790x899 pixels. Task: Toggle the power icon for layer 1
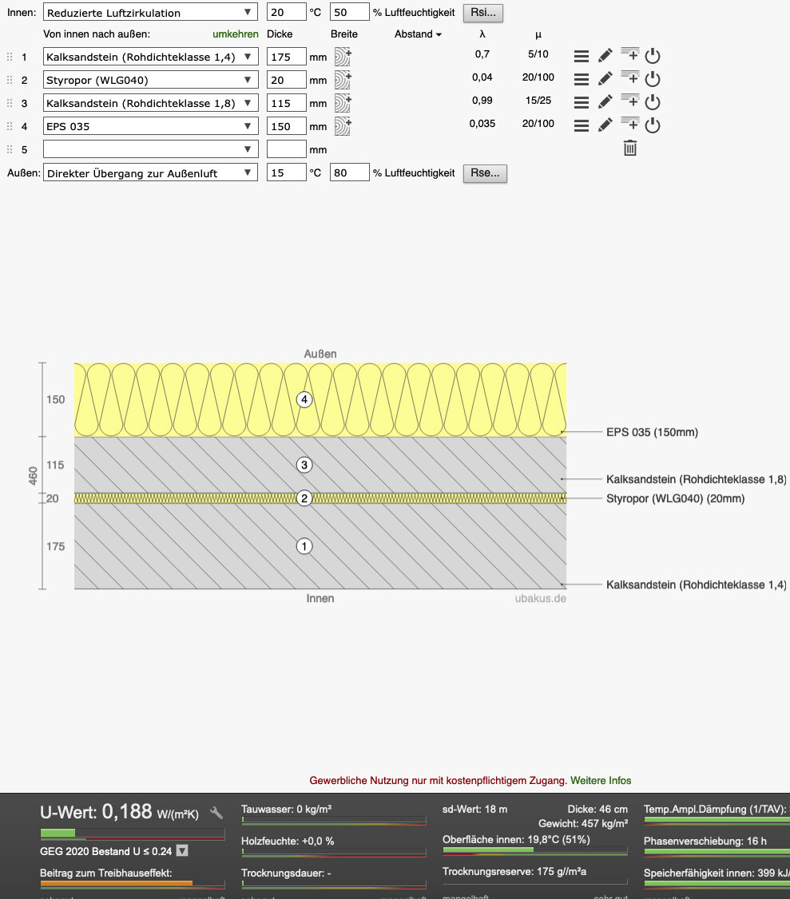pyautogui.click(x=653, y=56)
